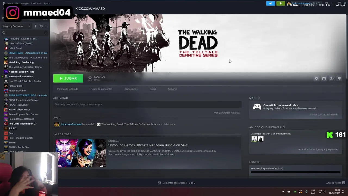348x196 pixels.
Task: Open the Amigos menu
Action: [25, 3]
